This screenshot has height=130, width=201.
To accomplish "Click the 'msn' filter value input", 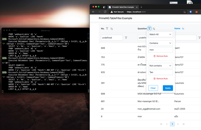I will click(160, 50).
